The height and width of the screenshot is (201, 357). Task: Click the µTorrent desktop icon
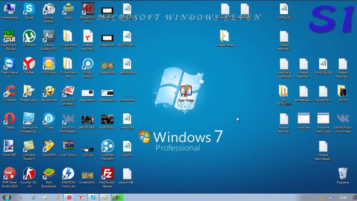29,39
